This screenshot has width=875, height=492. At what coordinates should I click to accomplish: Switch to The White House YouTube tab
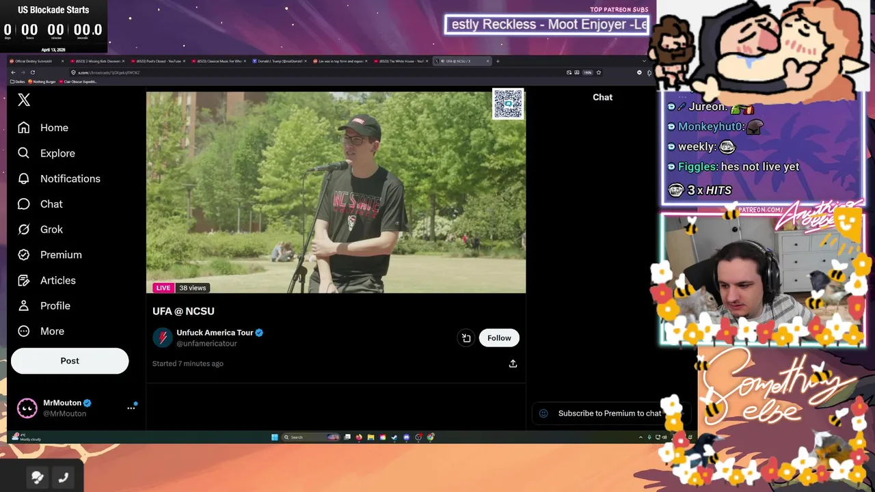point(401,61)
